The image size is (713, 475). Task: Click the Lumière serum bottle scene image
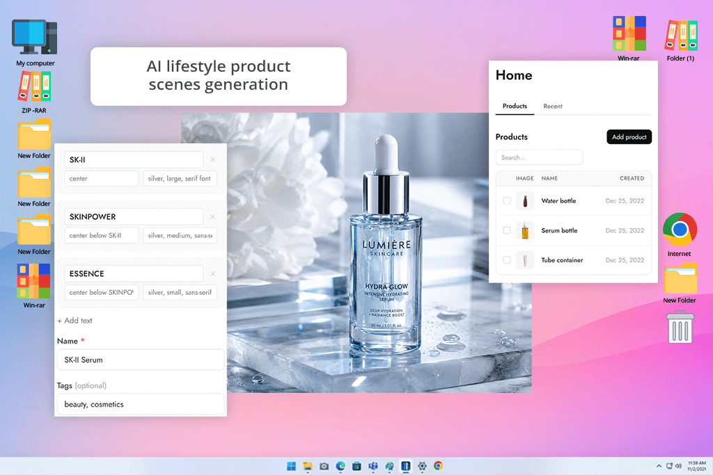357,252
